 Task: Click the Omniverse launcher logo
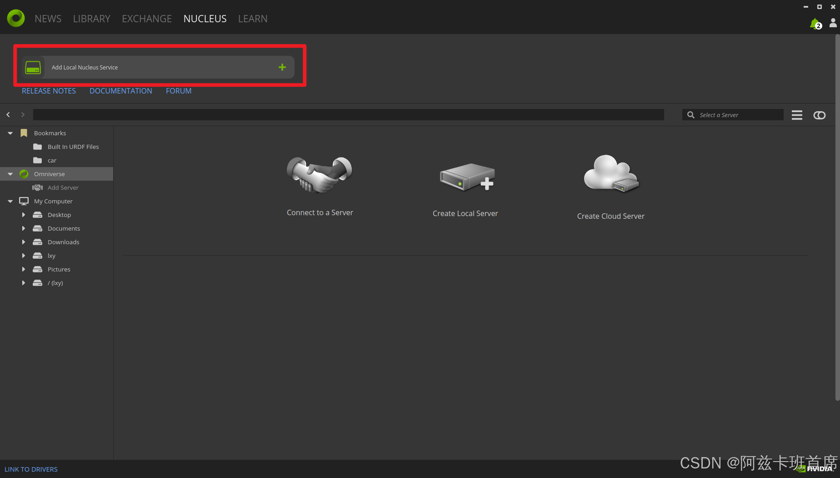click(16, 18)
